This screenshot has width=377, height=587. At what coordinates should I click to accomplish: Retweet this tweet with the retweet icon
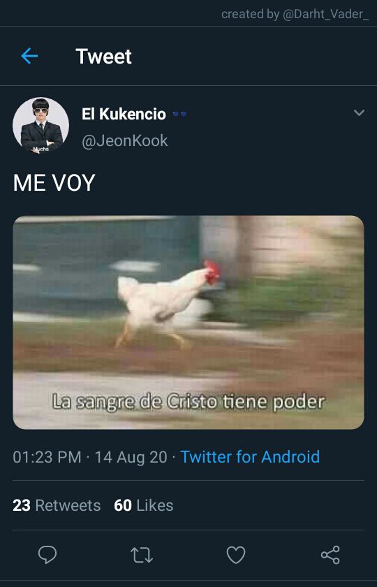point(141,555)
